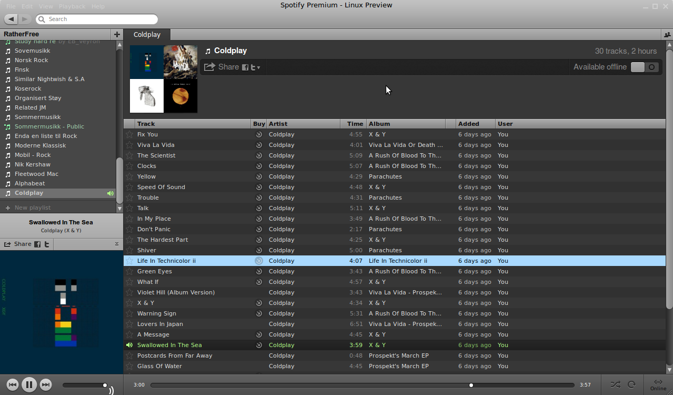Click Share in the now-playing sidebar
Image resolution: width=673 pixels, height=395 pixels.
pyautogui.click(x=18, y=244)
